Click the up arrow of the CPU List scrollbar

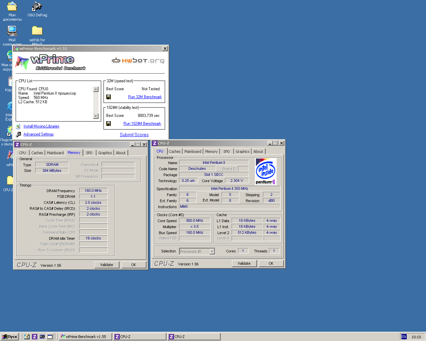coord(96,89)
